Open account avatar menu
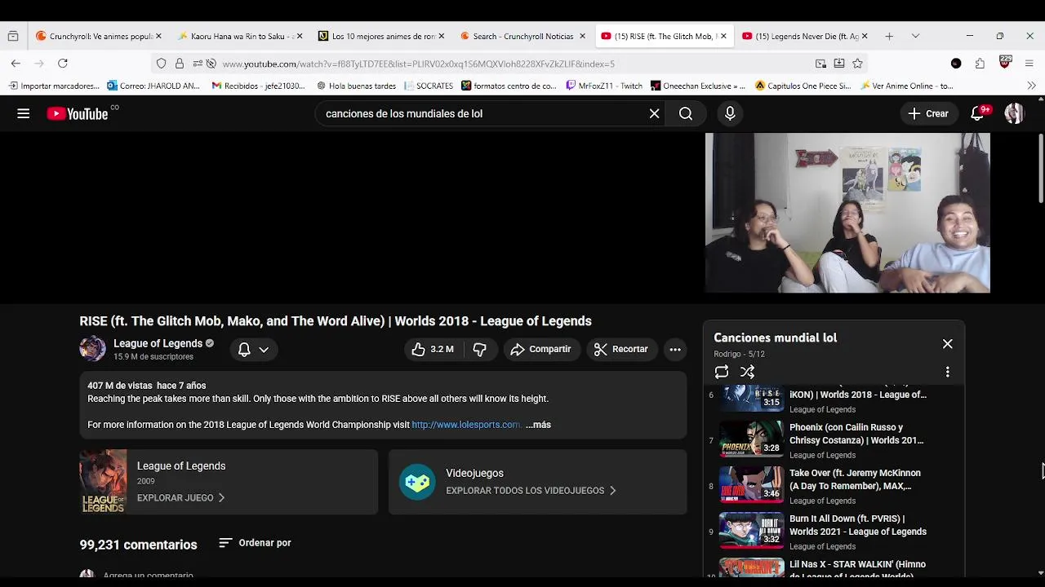The height and width of the screenshot is (587, 1045). [1014, 113]
